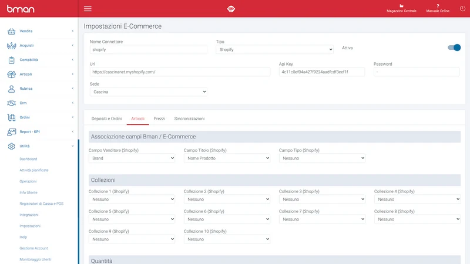Click the Api Key input field

coord(322,72)
